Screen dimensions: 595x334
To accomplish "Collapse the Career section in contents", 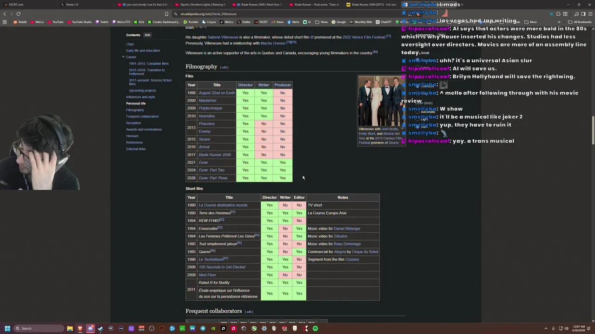I will (123, 57).
